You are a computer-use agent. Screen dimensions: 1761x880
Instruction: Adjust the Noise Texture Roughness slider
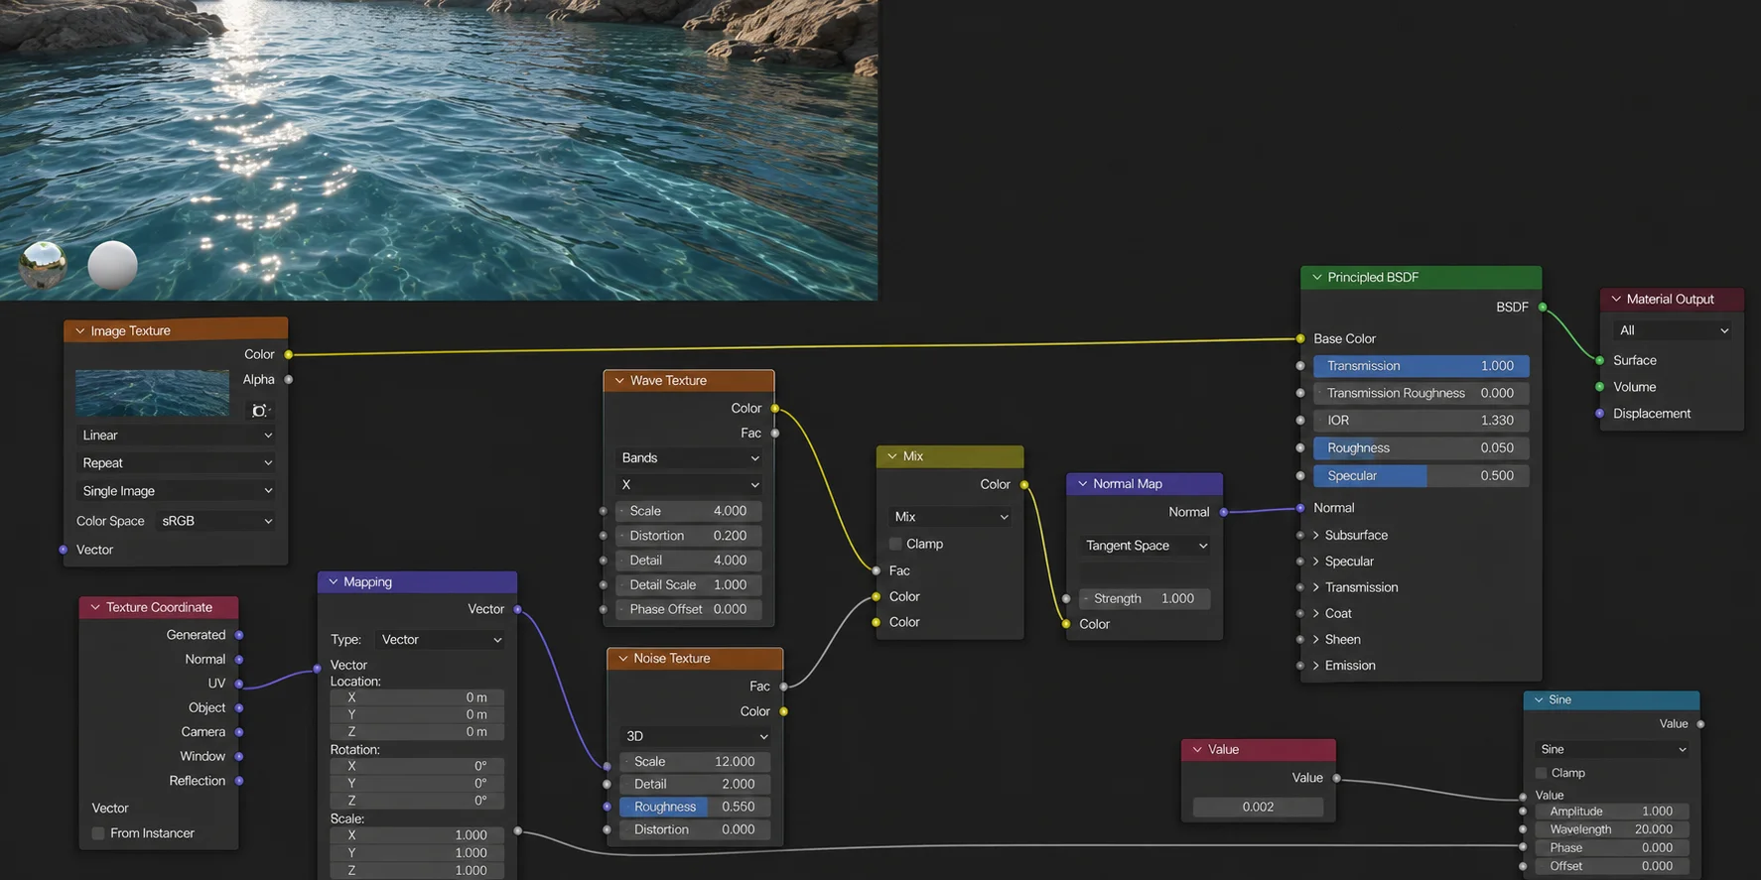[x=695, y=807]
